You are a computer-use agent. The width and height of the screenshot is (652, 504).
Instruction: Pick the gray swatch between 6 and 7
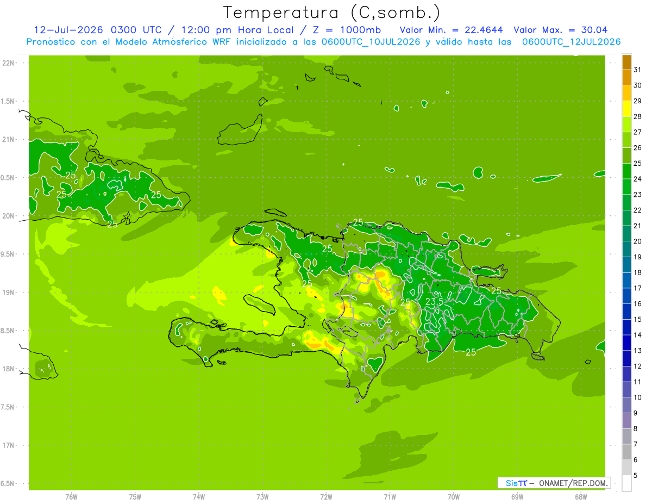(x=626, y=452)
